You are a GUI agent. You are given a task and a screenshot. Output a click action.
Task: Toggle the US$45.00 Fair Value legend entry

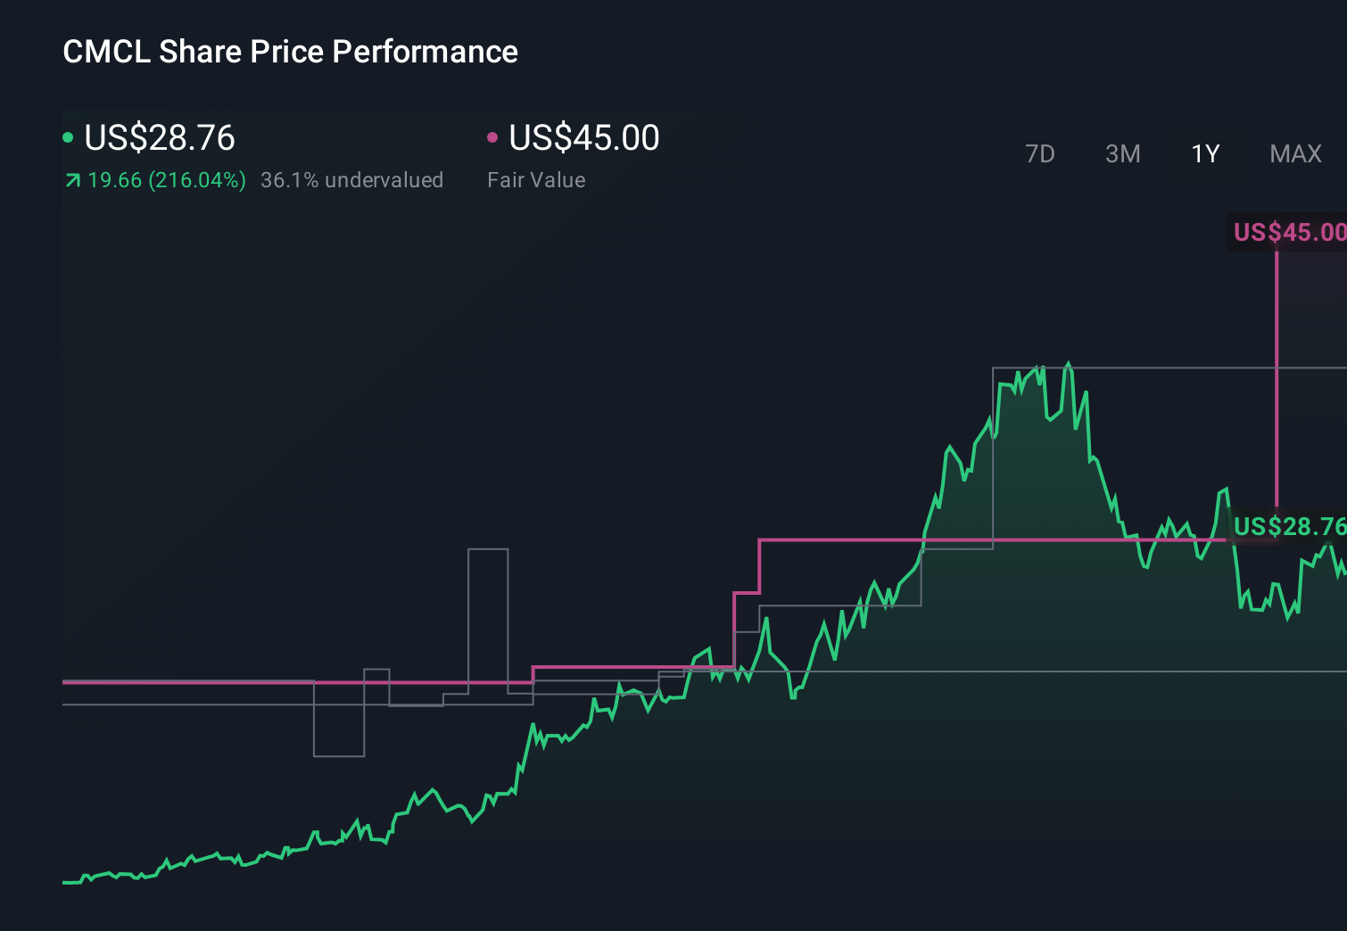coord(583,138)
